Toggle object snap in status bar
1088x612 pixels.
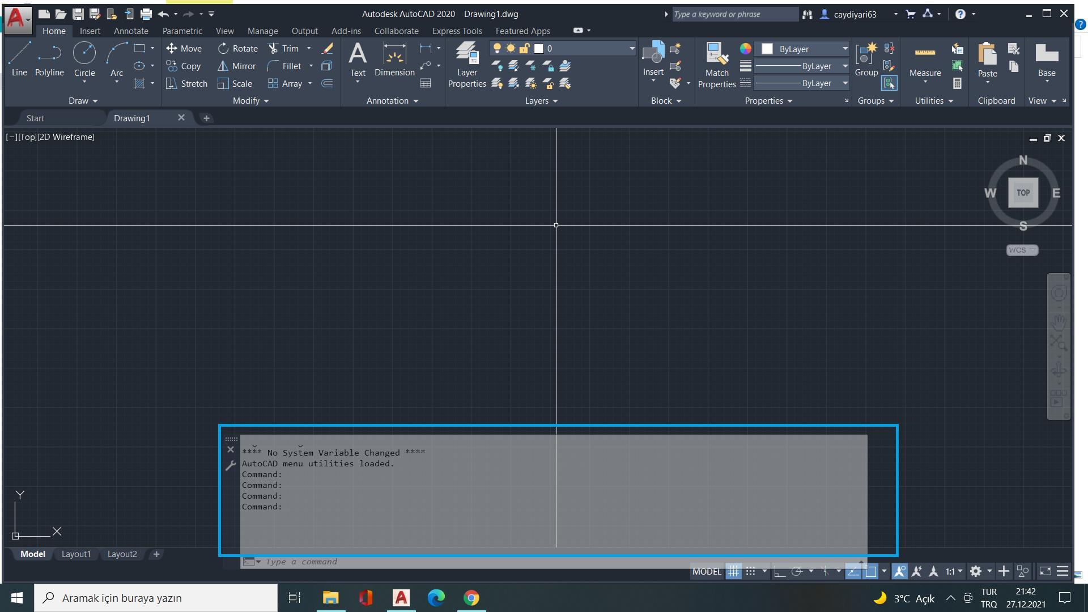[870, 571]
